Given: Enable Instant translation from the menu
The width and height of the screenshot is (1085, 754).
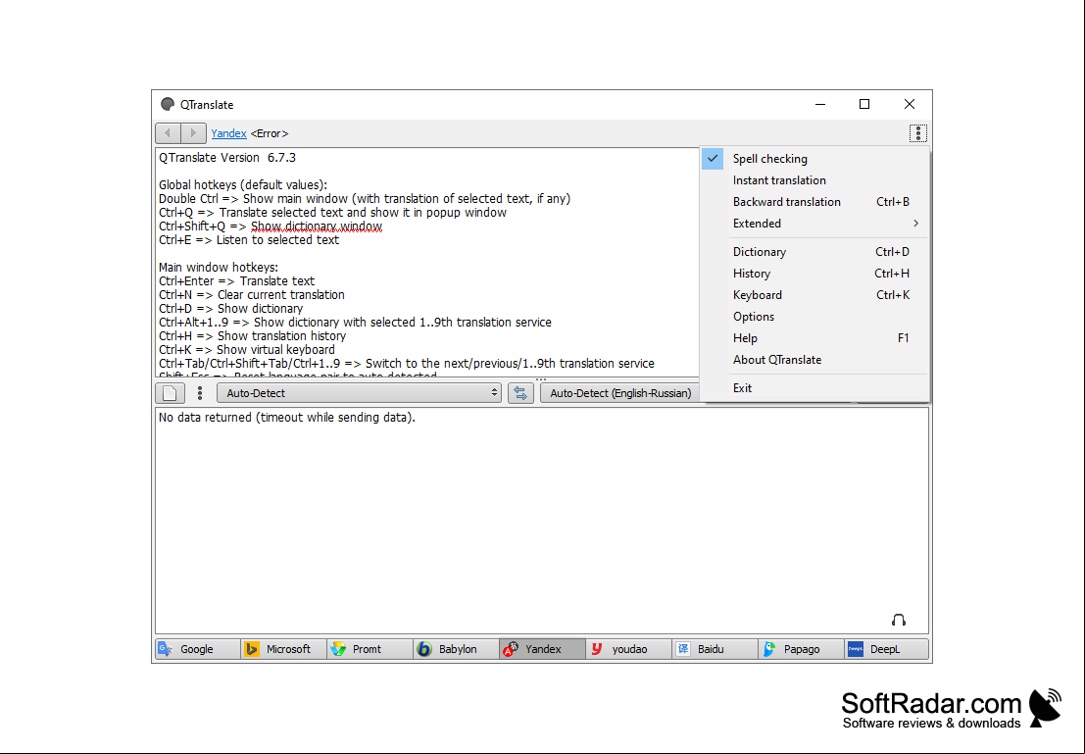Looking at the screenshot, I should pos(814,180).
